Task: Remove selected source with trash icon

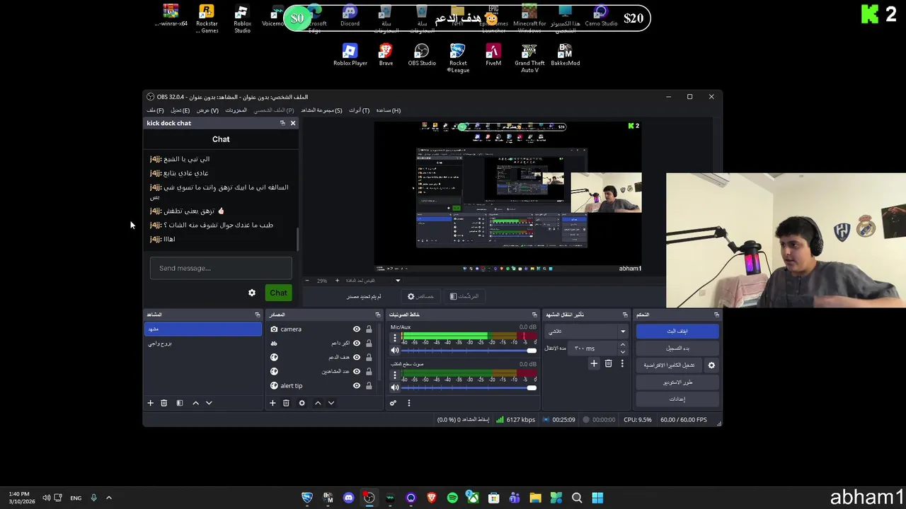Action: [x=286, y=403]
